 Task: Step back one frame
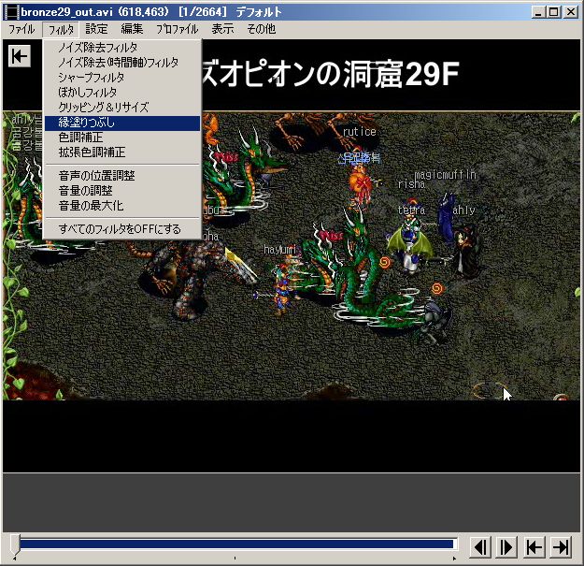click(x=480, y=547)
